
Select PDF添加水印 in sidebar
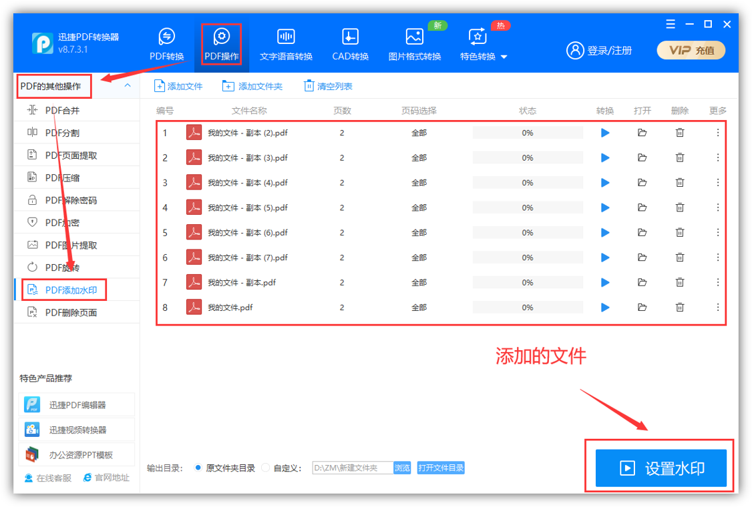(x=77, y=290)
